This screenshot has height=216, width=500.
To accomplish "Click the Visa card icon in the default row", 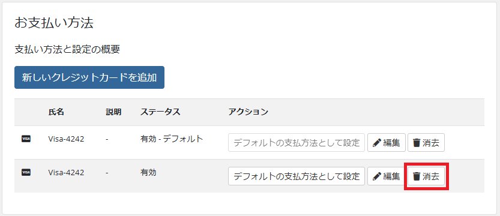I will [x=26, y=139].
